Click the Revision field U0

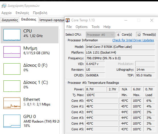click(x=95, y=70)
